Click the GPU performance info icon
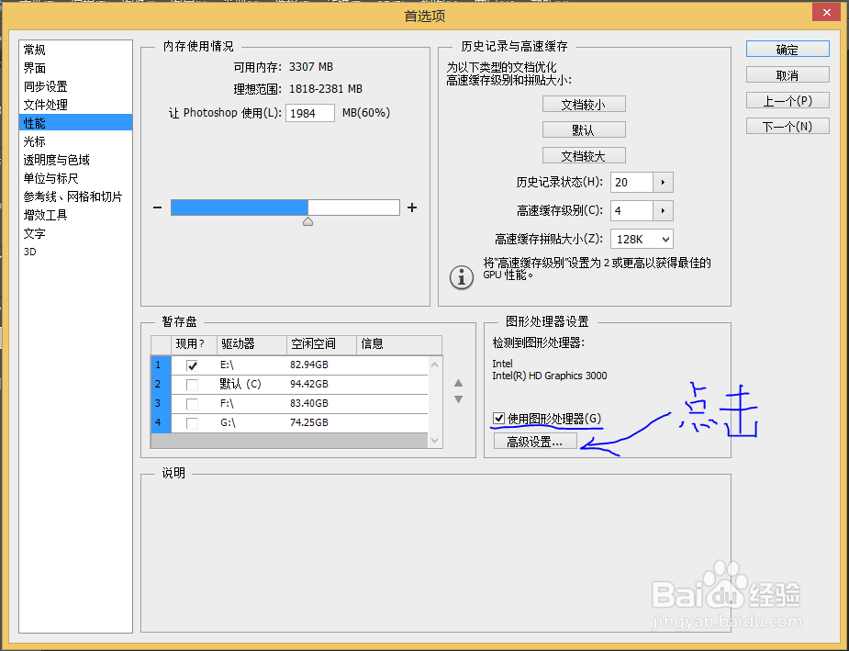 tap(461, 276)
